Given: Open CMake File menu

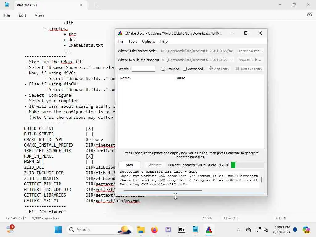Looking at the screenshot, I should tap(121, 41).
